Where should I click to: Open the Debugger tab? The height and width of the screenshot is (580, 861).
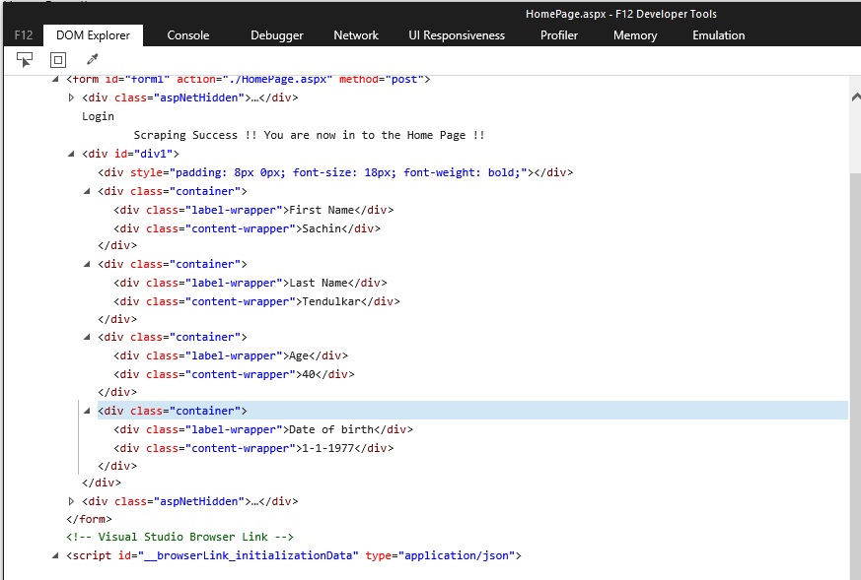[277, 35]
